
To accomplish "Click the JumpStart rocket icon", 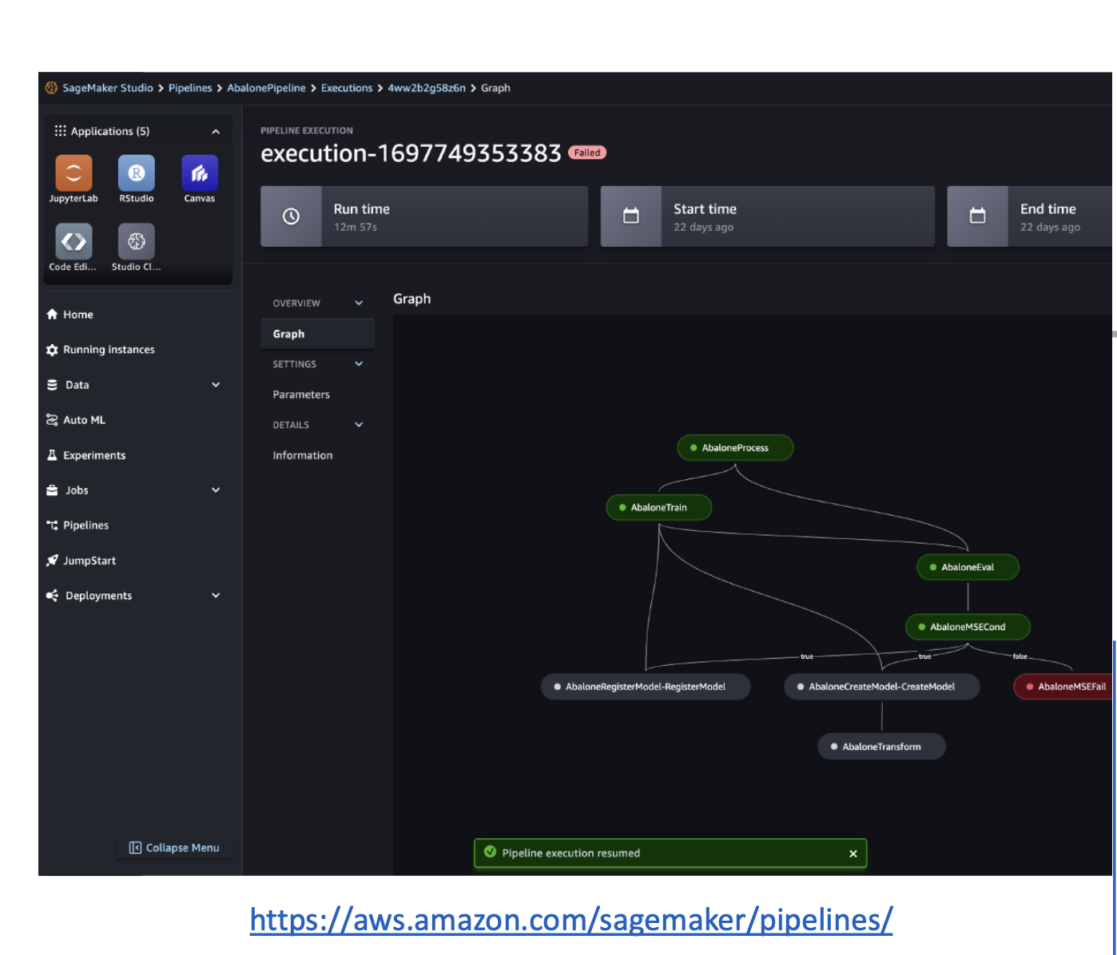I will pyautogui.click(x=53, y=561).
